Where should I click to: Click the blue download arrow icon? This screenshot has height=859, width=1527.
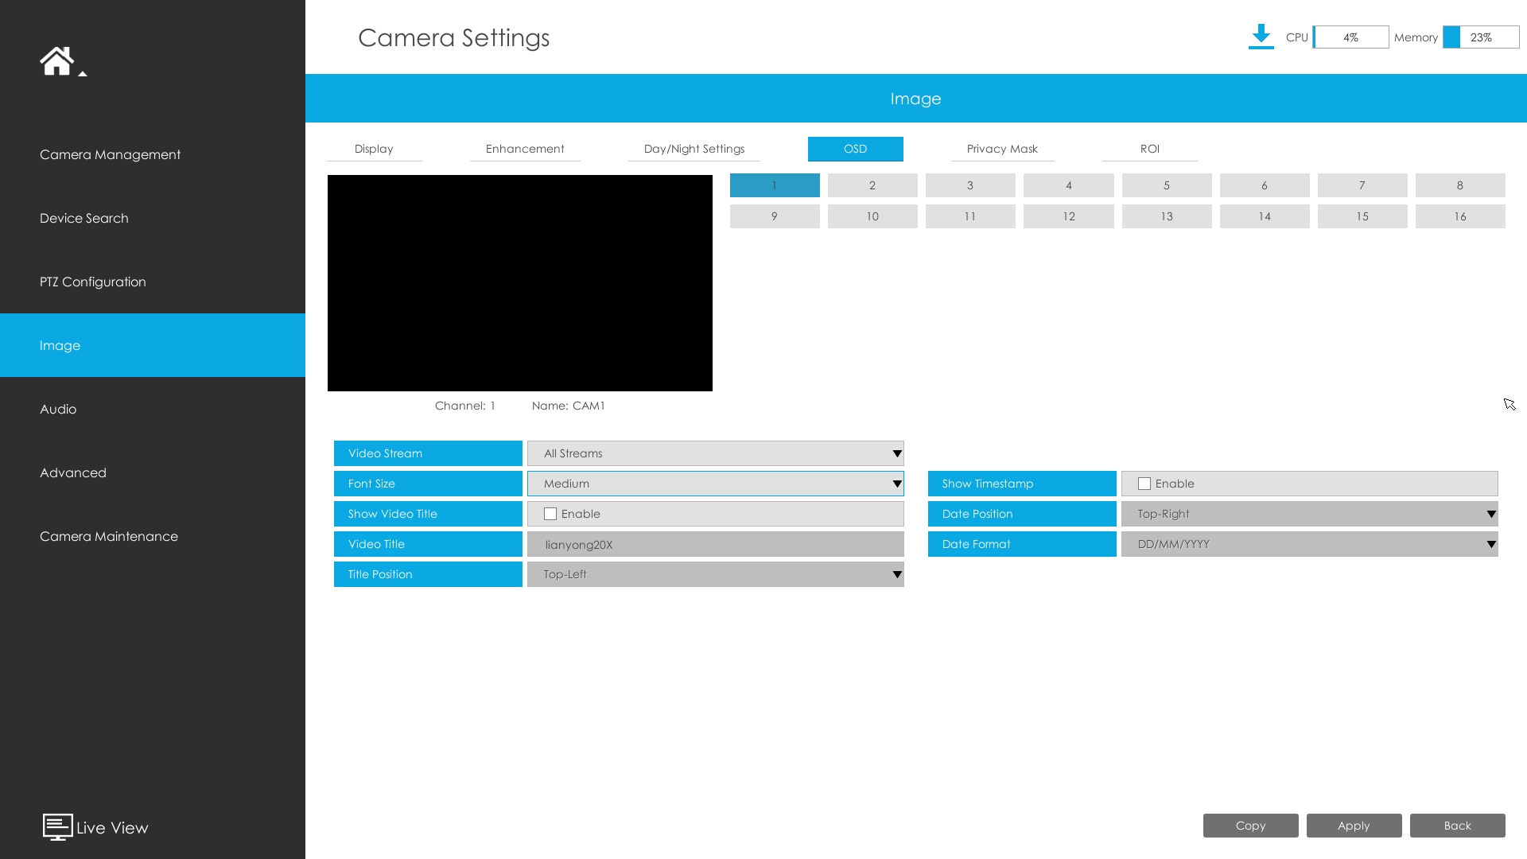1261,37
